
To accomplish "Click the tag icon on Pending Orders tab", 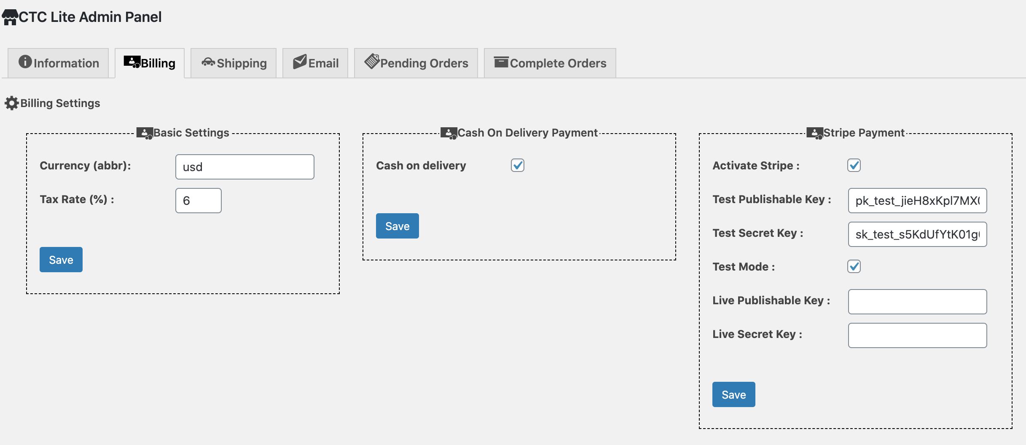I will click(x=372, y=62).
